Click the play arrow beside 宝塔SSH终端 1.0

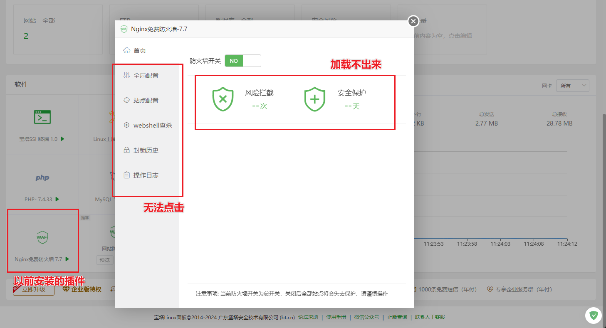tap(62, 139)
